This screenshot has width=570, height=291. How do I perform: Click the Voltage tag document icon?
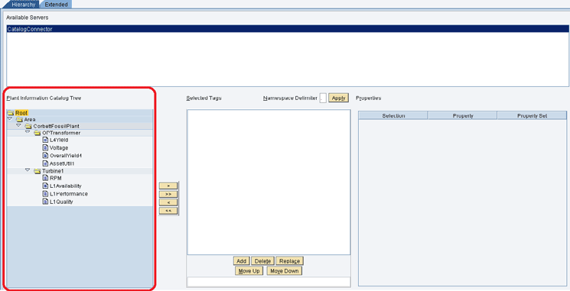click(x=45, y=147)
